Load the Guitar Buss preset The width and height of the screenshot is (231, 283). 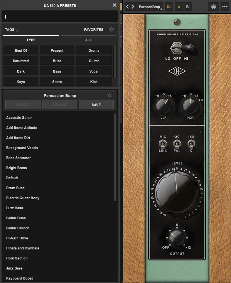pyautogui.click(x=16, y=218)
